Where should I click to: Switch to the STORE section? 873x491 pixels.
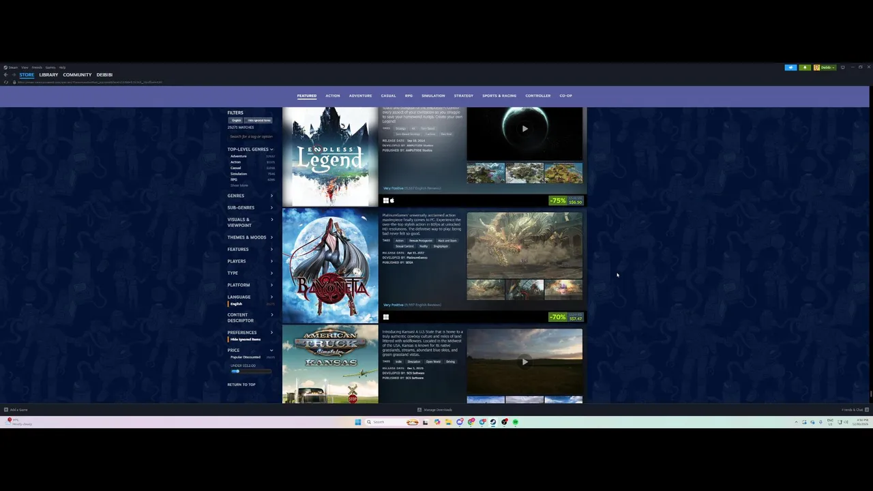[27, 75]
